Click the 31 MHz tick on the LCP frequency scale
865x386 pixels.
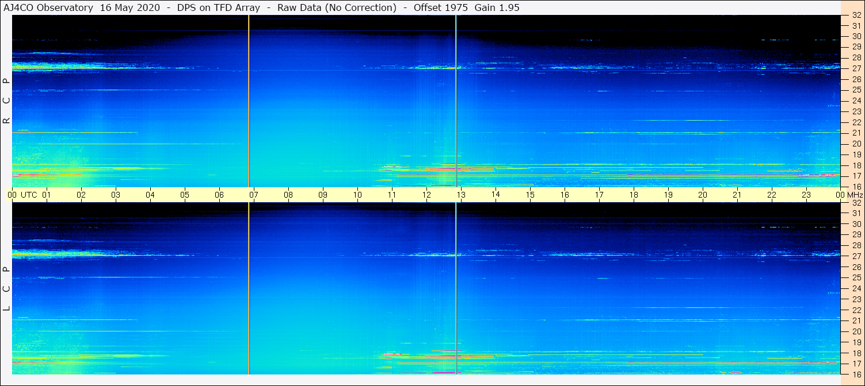(856, 213)
